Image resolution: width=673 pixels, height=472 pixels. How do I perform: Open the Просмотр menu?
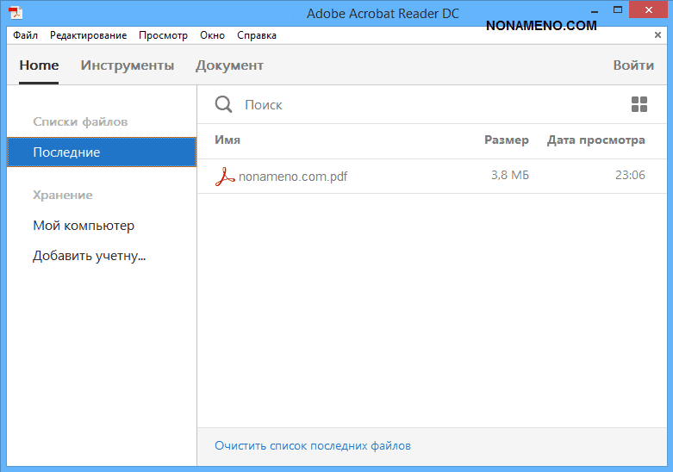pos(163,35)
